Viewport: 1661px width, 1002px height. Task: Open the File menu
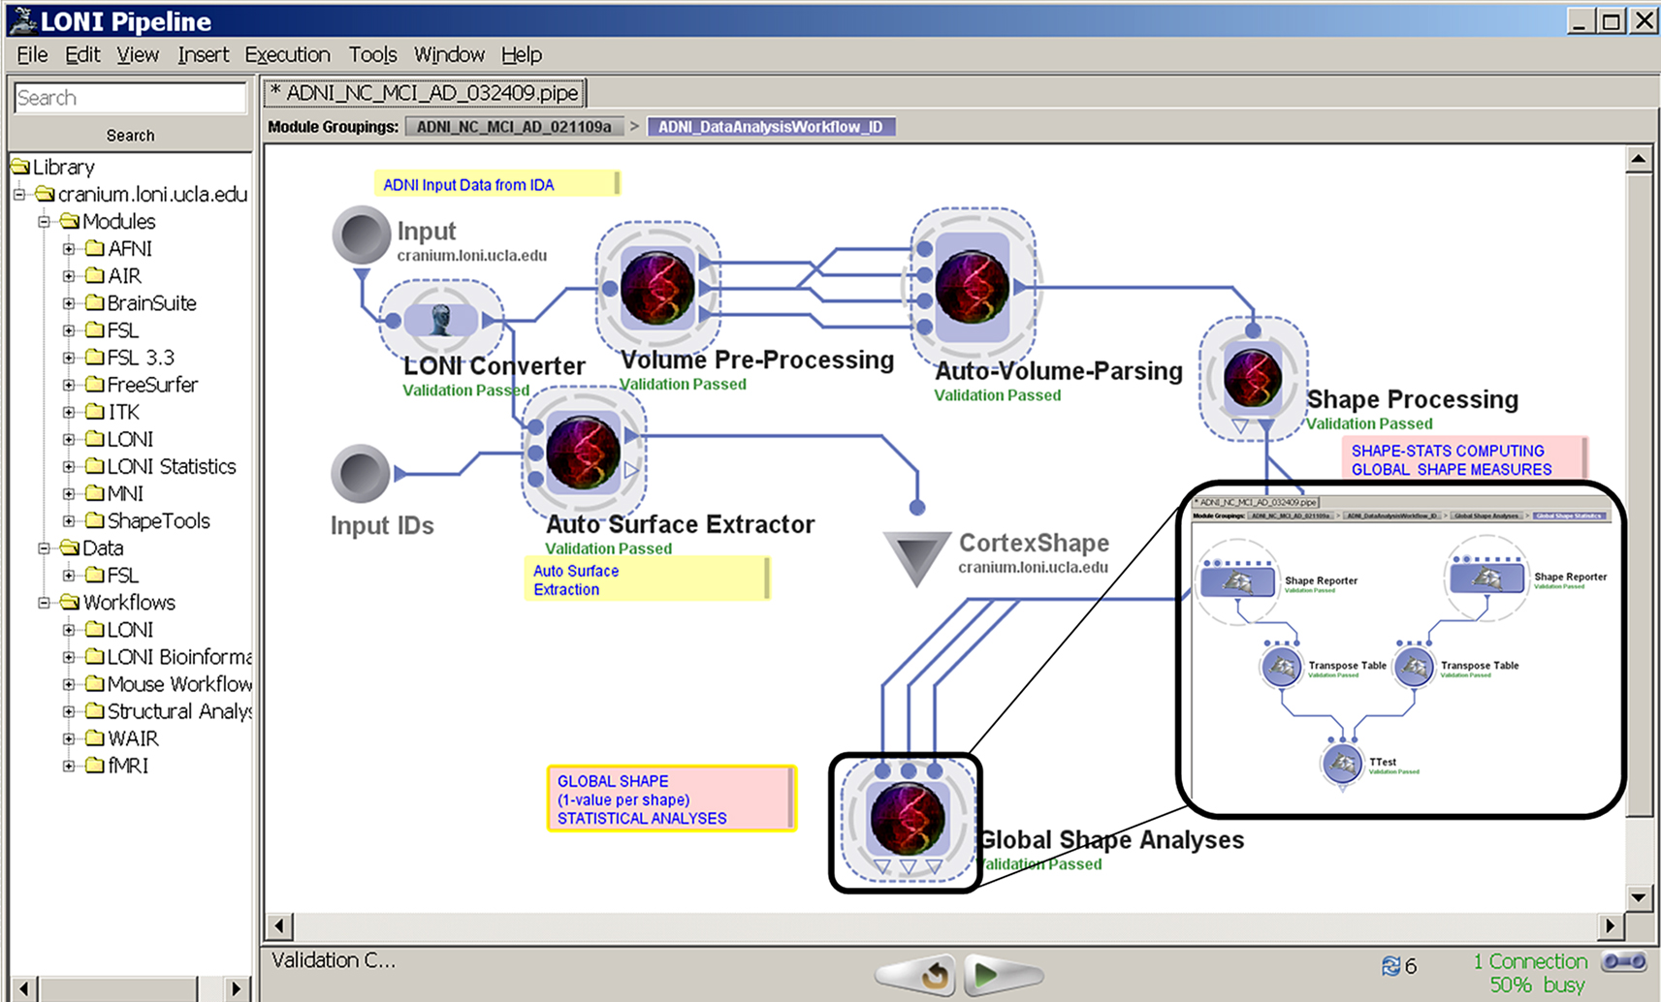coord(32,54)
